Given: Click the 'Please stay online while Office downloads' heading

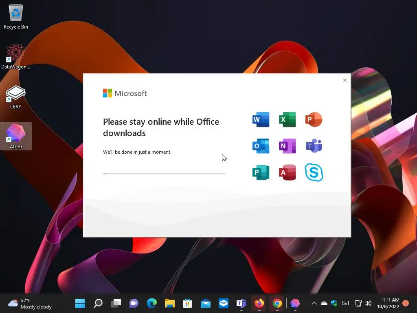Looking at the screenshot, I should (x=161, y=127).
